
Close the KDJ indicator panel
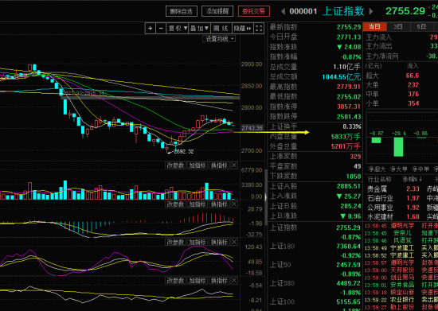234,242
